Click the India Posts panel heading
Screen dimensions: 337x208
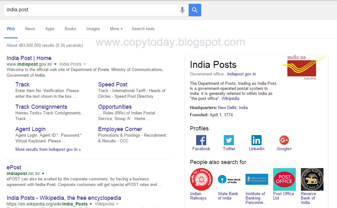(213, 65)
